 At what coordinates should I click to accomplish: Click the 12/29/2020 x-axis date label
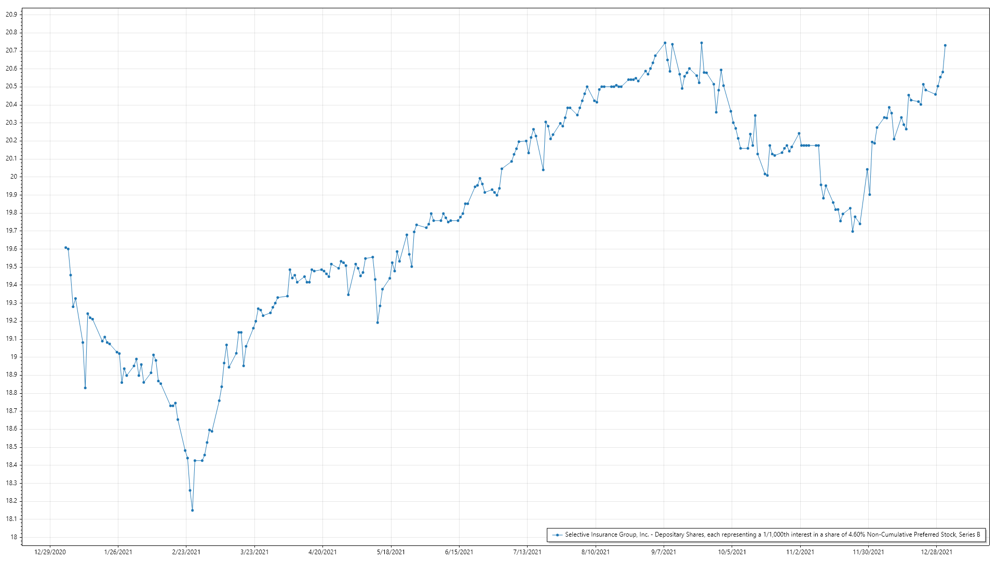point(50,552)
